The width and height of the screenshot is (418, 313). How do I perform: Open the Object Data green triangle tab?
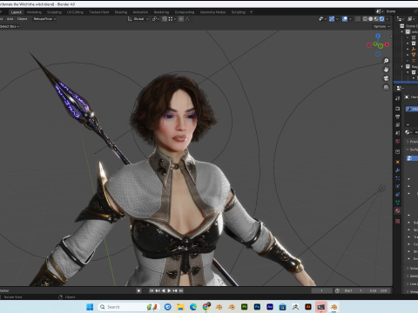pyautogui.click(x=398, y=203)
